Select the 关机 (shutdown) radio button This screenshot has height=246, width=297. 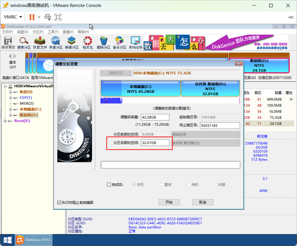(134, 185)
